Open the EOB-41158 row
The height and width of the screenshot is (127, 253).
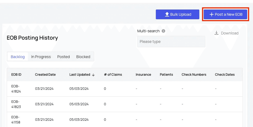[16, 120]
